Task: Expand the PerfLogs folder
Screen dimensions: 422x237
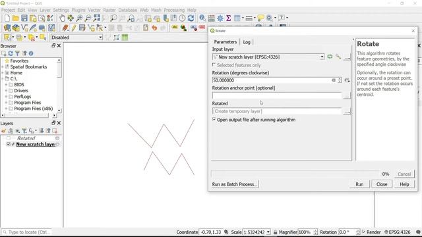Action: coord(6,97)
